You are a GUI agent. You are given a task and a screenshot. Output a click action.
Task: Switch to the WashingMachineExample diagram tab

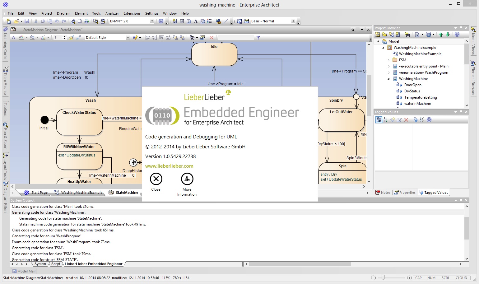click(80, 192)
